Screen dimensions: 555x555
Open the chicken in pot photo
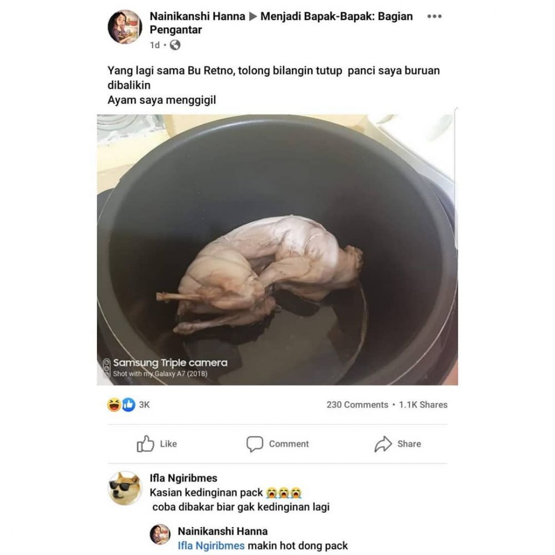coord(277,250)
